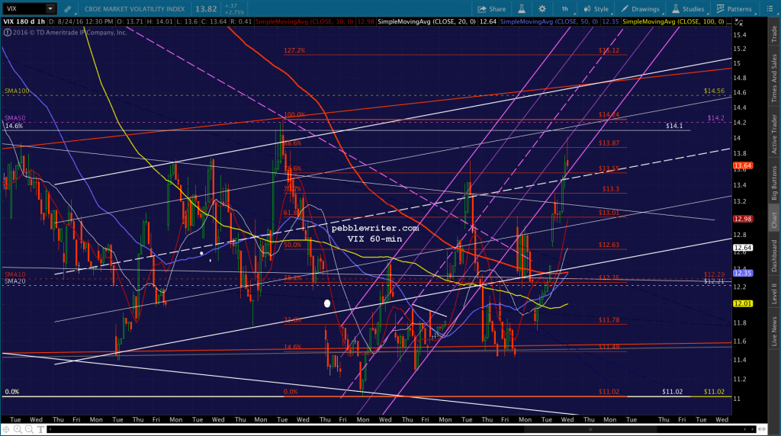Click the VIX 180 d 1h chart label
Image resolution: width=781 pixels, height=436 pixels.
24,22
